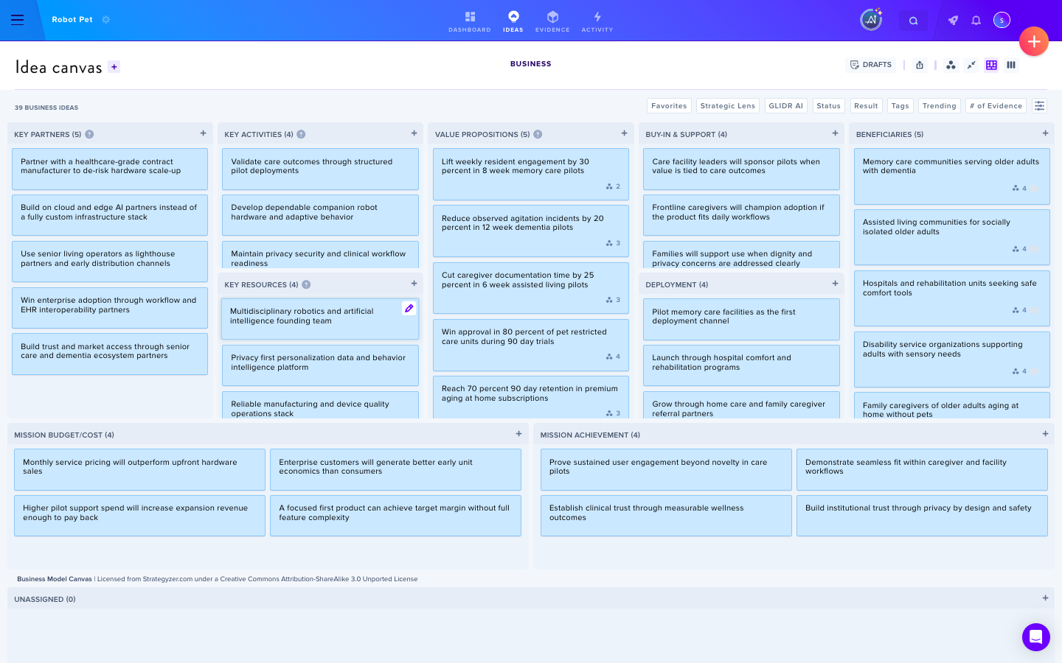
Task: Click the red floating add button
Action: 1034,42
